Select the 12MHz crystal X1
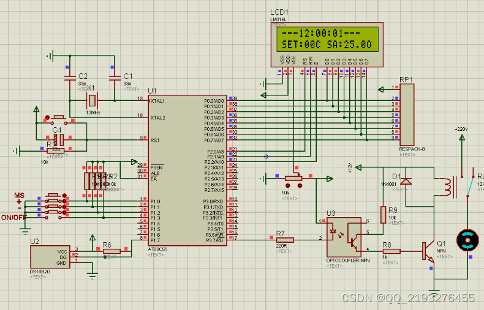 (x=92, y=100)
